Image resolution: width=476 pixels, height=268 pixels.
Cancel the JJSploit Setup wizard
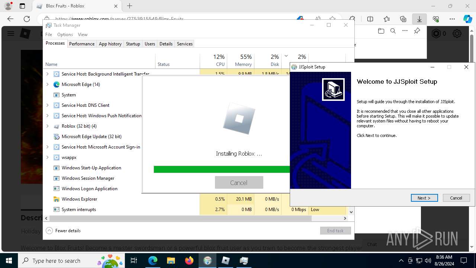click(456, 198)
